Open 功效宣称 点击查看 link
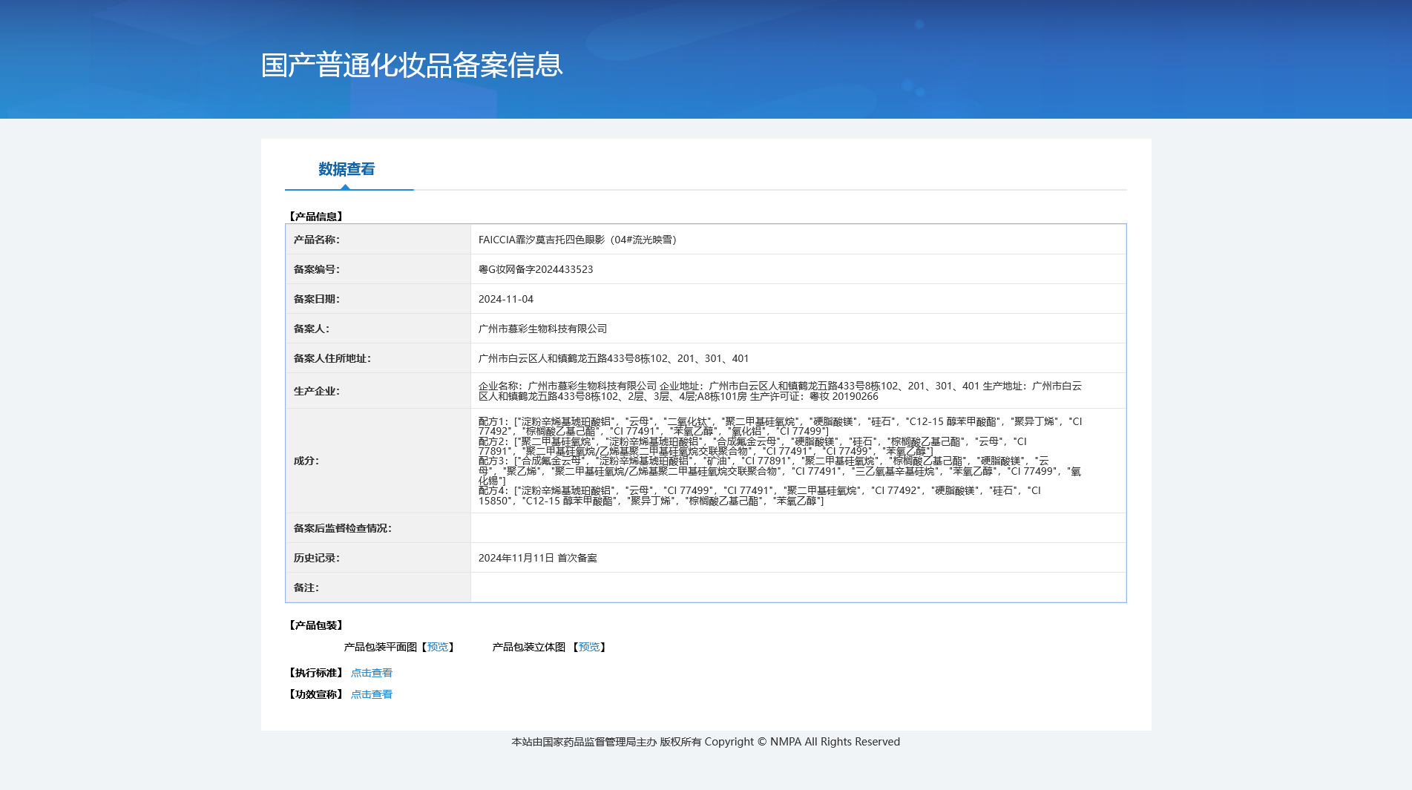Image resolution: width=1412 pixels, height=790 pixels. click(371, 694)
